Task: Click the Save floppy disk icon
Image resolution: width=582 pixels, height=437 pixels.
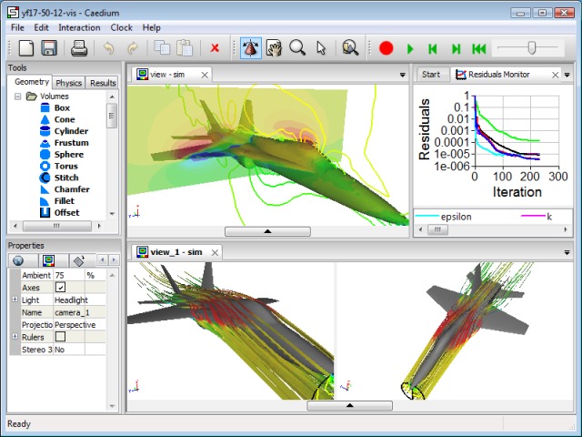Action: click(x=48, y=48)
